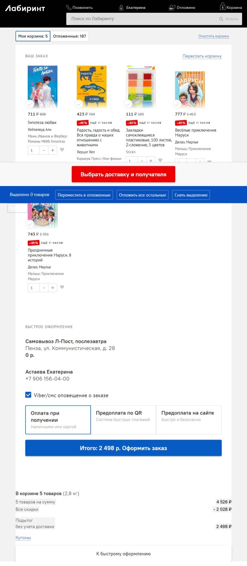247x566 pixels.
Task: Click the Выбрать доставку и получателя button
Action: point(123,174)
